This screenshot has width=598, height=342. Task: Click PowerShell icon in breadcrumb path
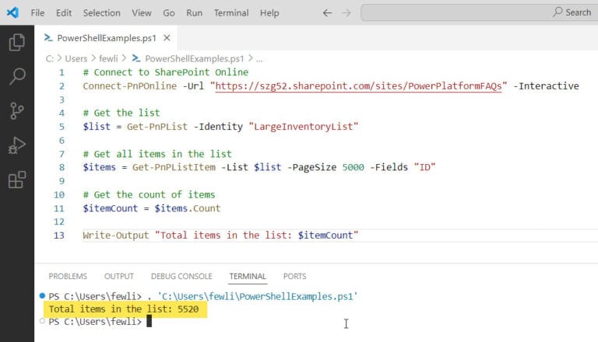tap(135, 58)
